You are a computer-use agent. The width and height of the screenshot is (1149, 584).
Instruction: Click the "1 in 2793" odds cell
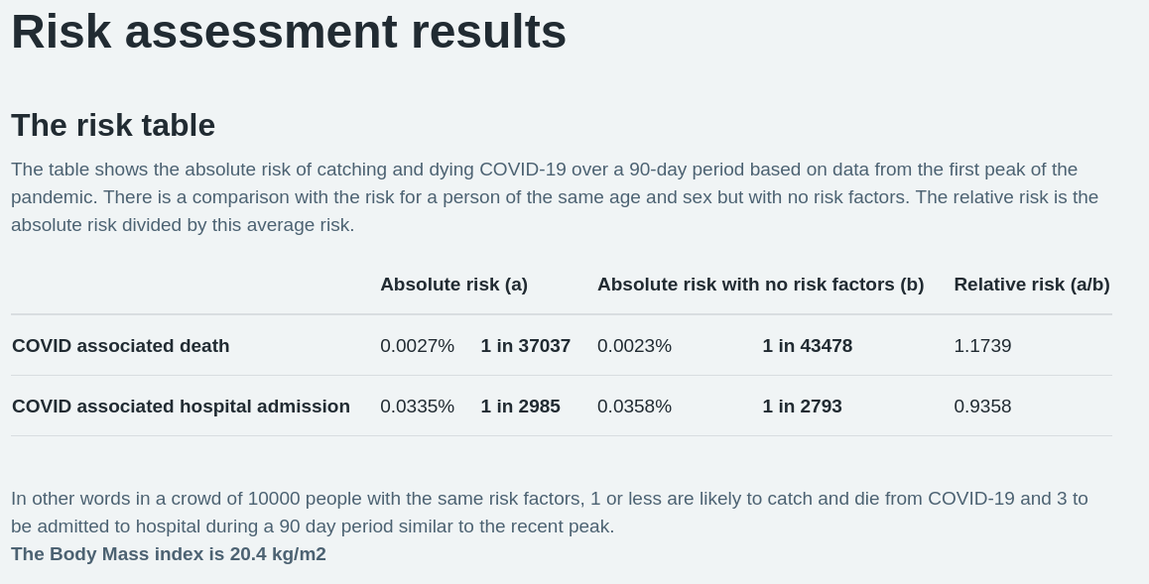point(802,407)
